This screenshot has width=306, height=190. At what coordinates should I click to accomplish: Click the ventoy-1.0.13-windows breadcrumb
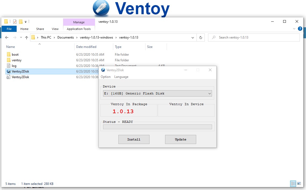[x=96, y=37]
